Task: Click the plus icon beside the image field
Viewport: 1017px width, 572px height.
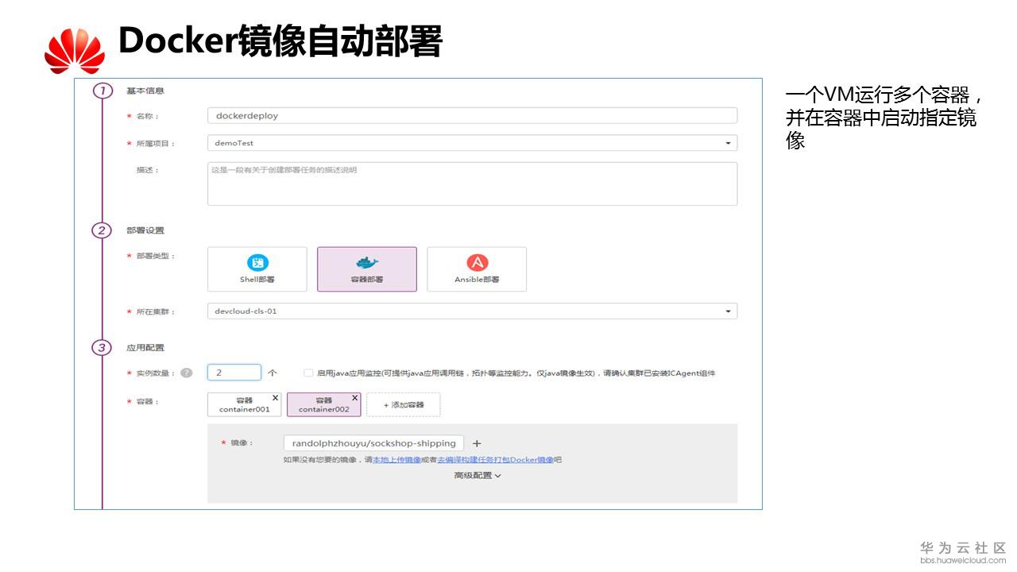Action: coord(475,443)
